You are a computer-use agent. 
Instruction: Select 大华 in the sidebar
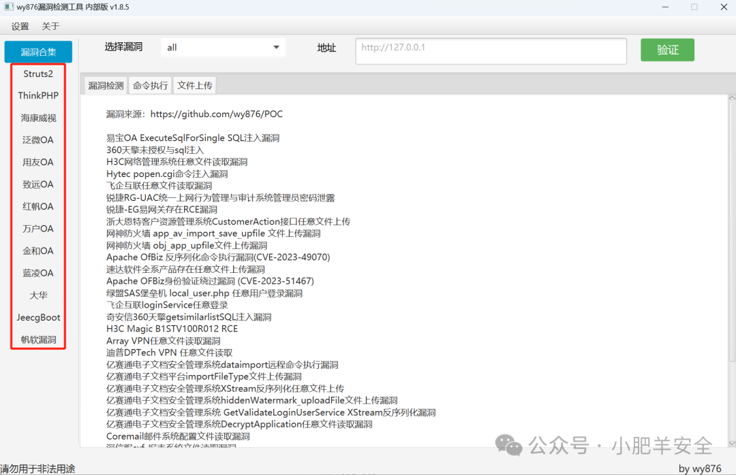tap(38, 295)
